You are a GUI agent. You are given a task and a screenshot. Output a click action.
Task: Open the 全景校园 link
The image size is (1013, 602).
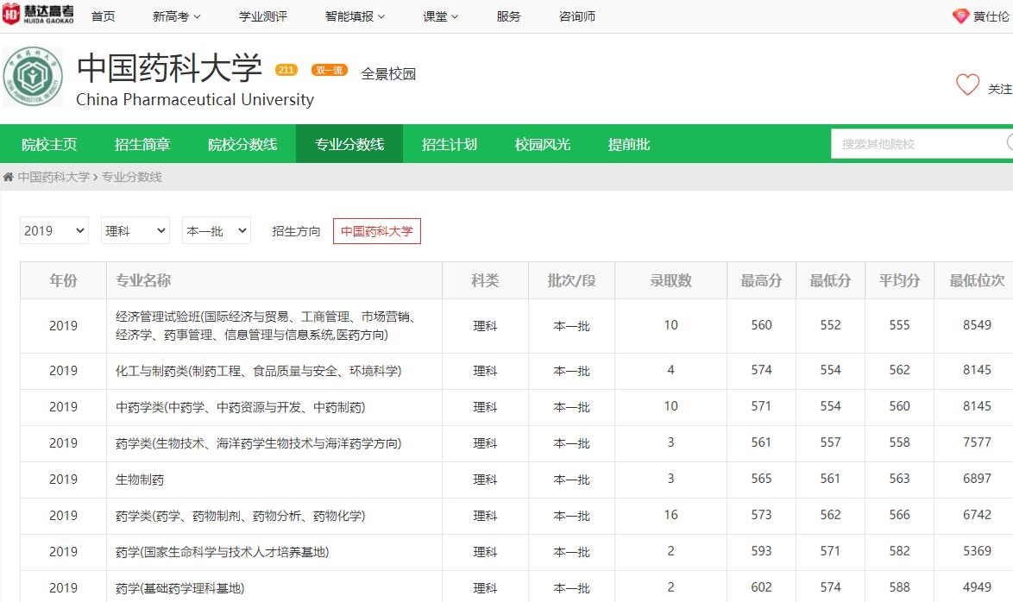(x=388, y=73)
